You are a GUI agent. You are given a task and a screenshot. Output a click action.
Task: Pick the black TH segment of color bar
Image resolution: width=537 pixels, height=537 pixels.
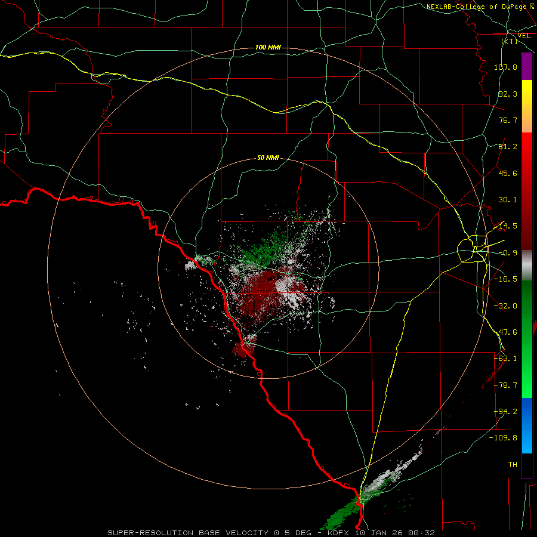pos(527,465)
